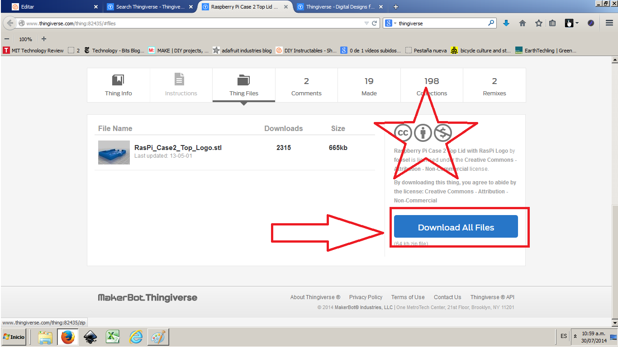Switch to Paint in the taskbar

pos(158,337)
